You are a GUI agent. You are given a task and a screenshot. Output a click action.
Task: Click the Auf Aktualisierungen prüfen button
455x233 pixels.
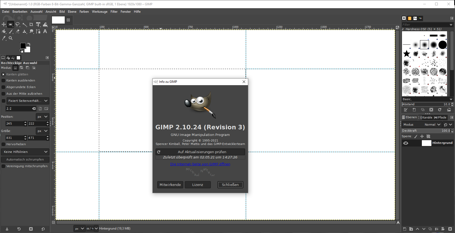[200, 152]
